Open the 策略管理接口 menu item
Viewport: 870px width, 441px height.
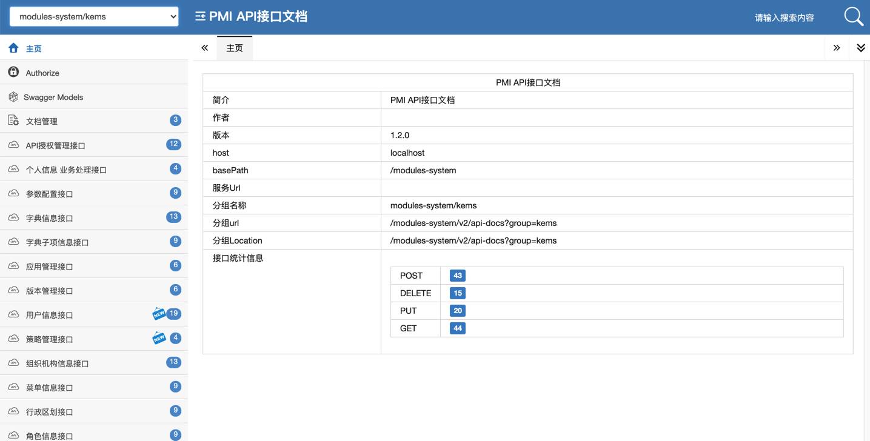tap(94, 339)
